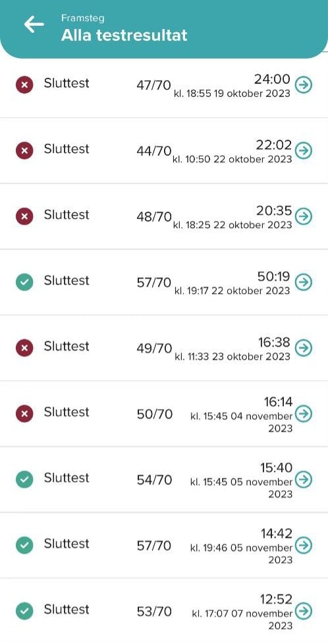328x642 pixels.
Task: Click passed green check icon on 19:17 22 oktober row
Action: 24,282
